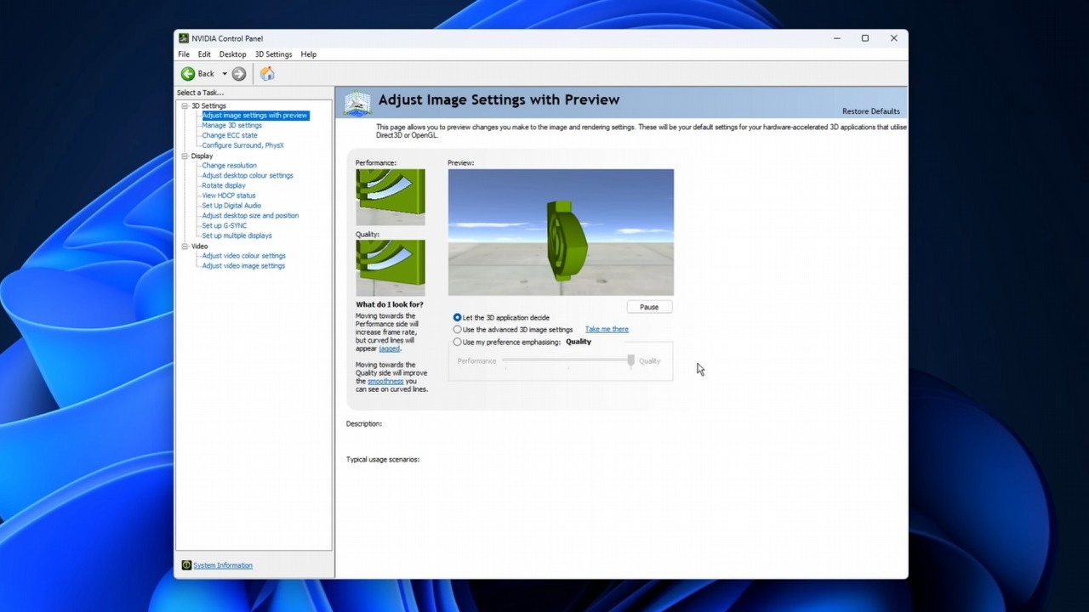
Task: Open 'View HDCP status' task
Action: [228, 195]
